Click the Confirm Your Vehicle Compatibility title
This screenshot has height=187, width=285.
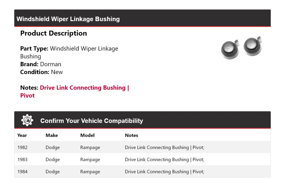point(91,121)
